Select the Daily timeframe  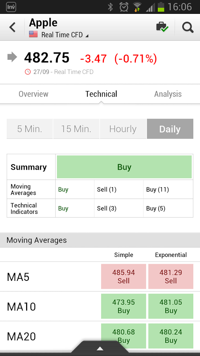coord(170,129)
